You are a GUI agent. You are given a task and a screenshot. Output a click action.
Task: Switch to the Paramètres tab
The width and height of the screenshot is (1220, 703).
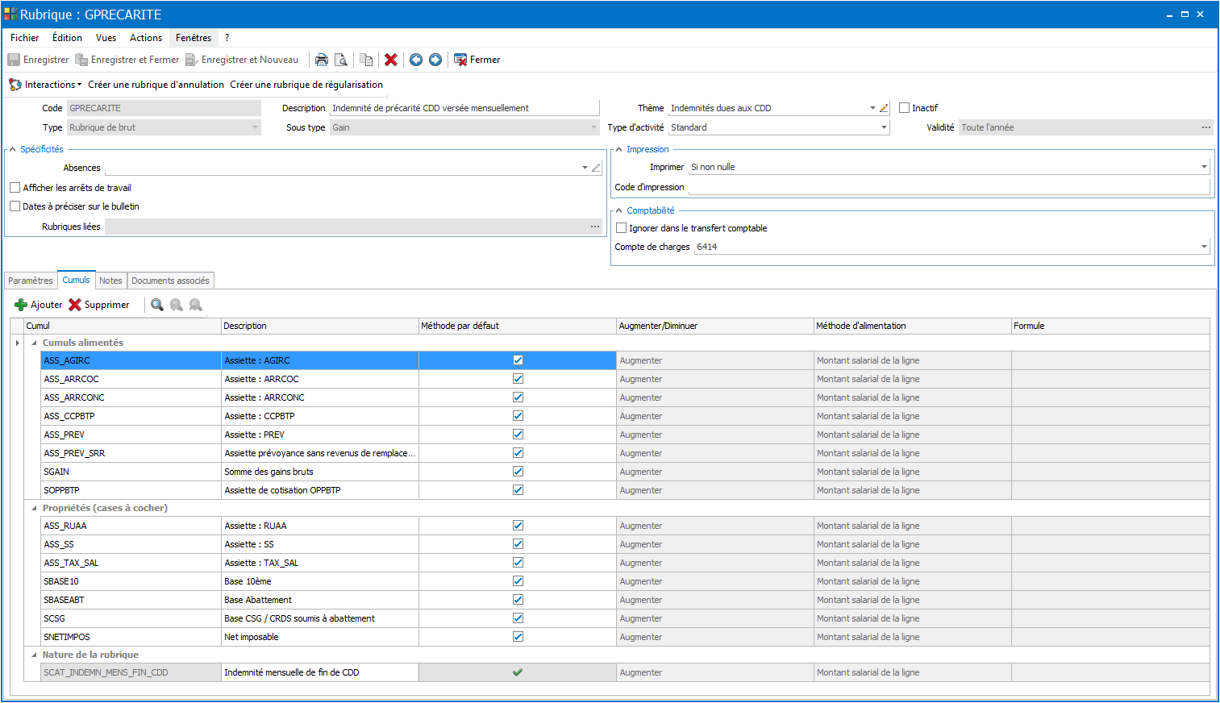(31, 281)
